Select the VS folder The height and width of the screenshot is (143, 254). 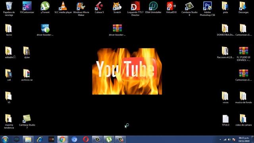[x=9, y=96]
